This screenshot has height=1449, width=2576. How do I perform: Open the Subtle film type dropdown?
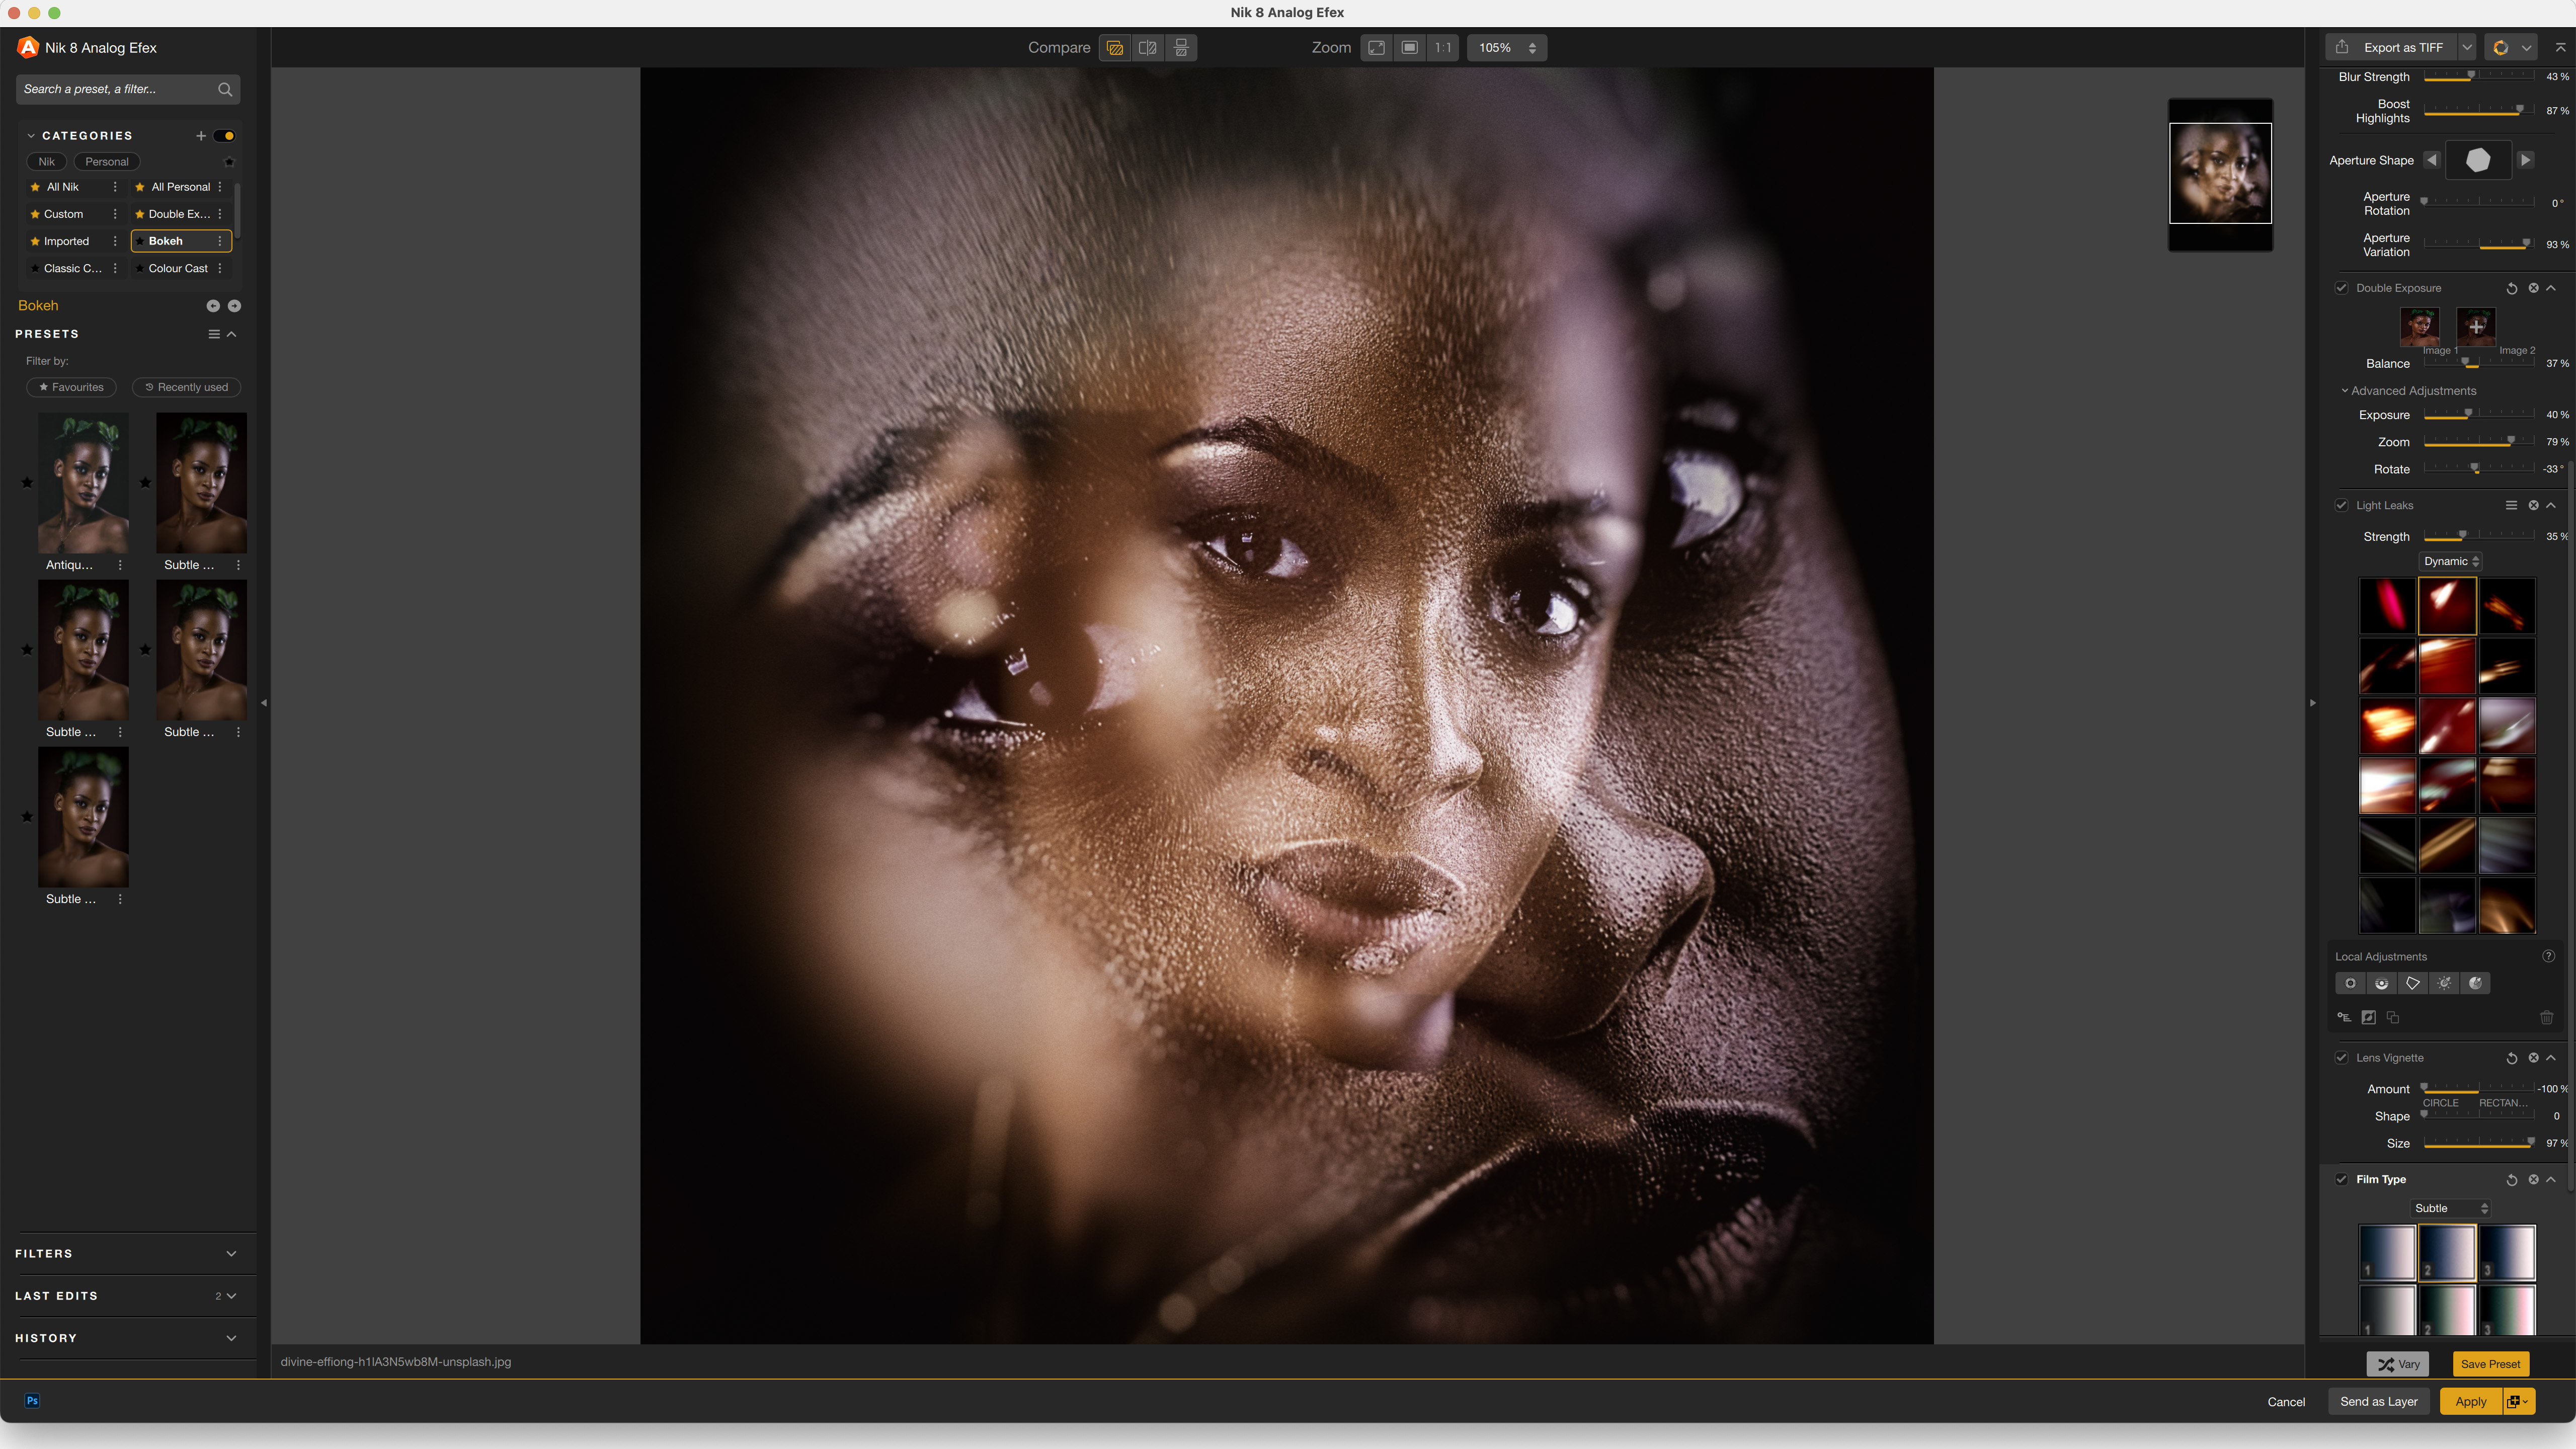2450,1209
